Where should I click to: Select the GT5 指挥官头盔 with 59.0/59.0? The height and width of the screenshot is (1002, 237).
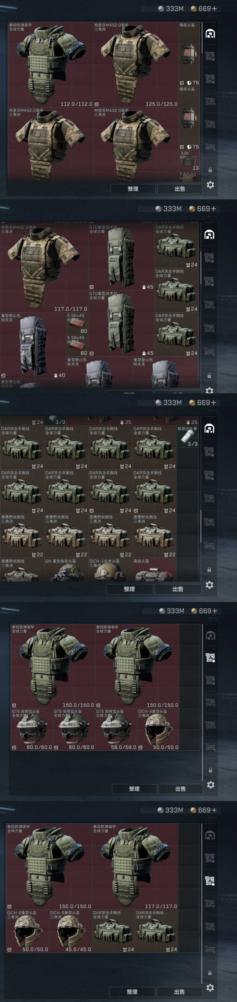116,729
